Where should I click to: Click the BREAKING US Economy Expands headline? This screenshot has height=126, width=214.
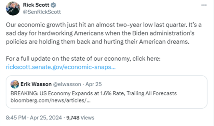pyautogui.click(x=94, y=93)
